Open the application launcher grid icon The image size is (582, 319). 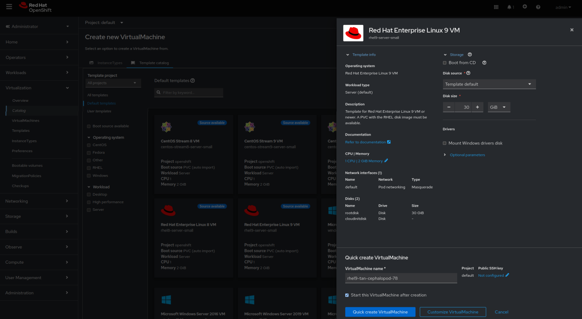click(496, 7)
